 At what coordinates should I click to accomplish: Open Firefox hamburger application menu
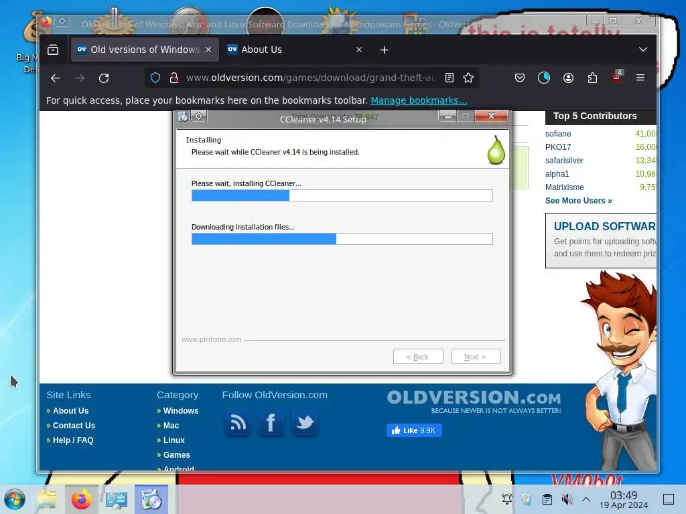640,78
